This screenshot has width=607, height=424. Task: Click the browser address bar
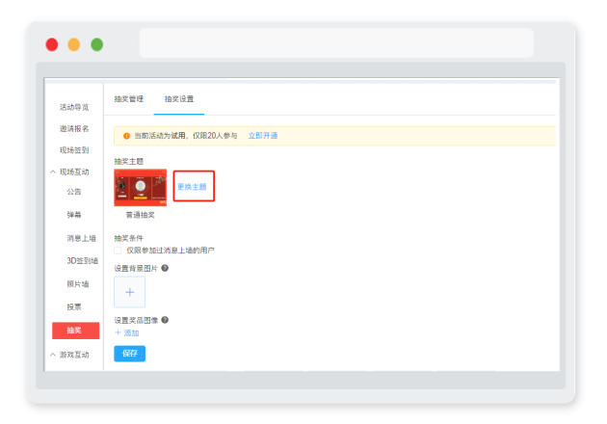(336, 43)
